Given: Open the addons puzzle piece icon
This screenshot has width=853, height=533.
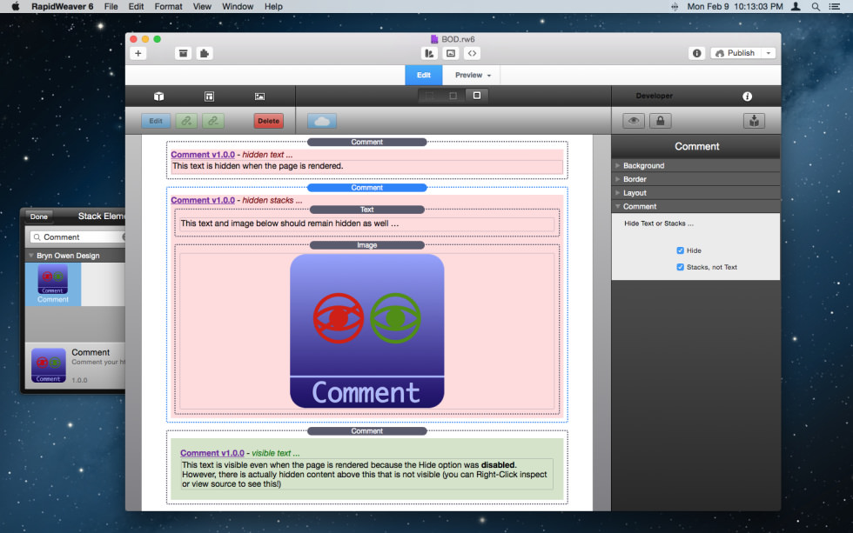Looking at the screenshot, I should (x=205, y=53).
